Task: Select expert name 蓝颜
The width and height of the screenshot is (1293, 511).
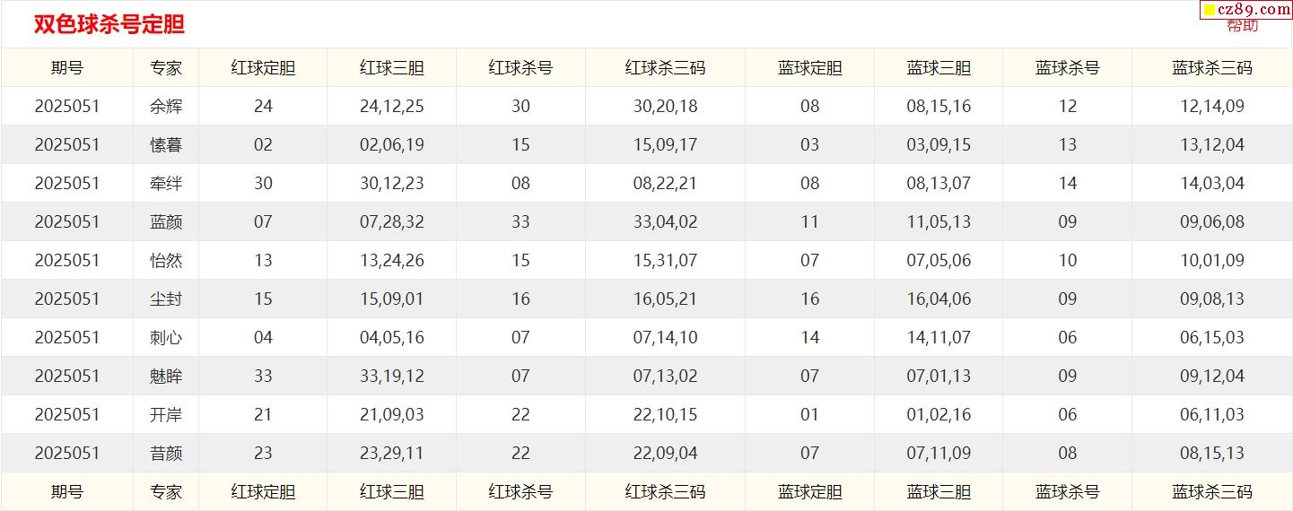Action: coord(166,222)
